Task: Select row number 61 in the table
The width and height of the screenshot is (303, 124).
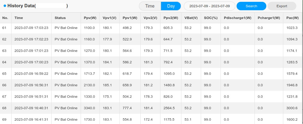Action: (x=4, y=28)
